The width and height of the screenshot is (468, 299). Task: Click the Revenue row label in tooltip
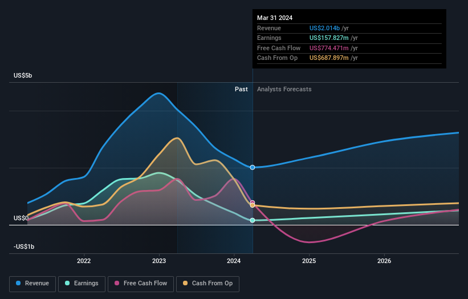point(269,28)
